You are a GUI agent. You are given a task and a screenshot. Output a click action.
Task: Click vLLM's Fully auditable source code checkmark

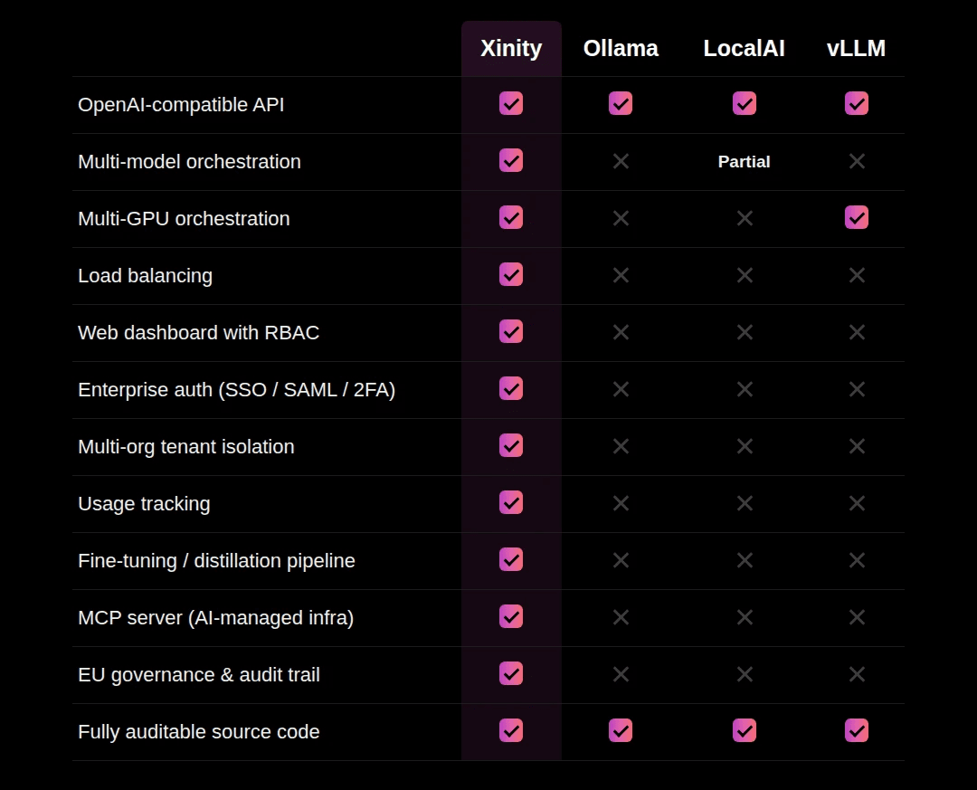857,731
